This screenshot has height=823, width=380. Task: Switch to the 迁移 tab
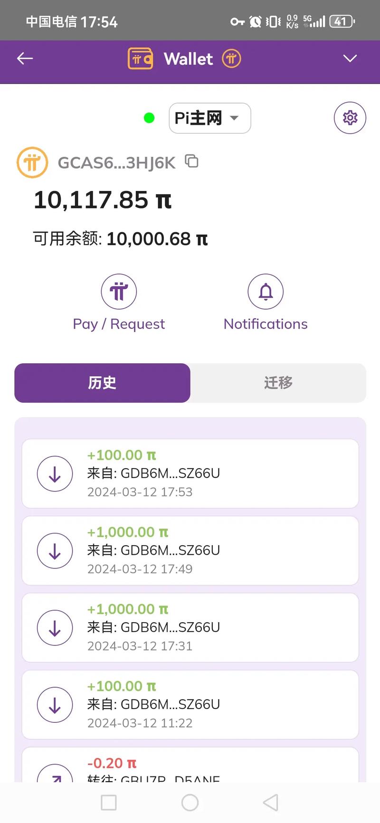click(278, 383)
